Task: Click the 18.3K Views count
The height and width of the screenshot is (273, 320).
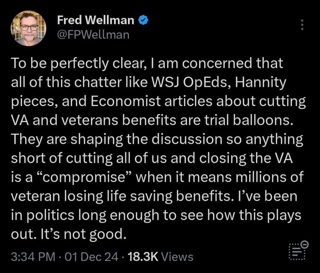Action: click(160, 257)
